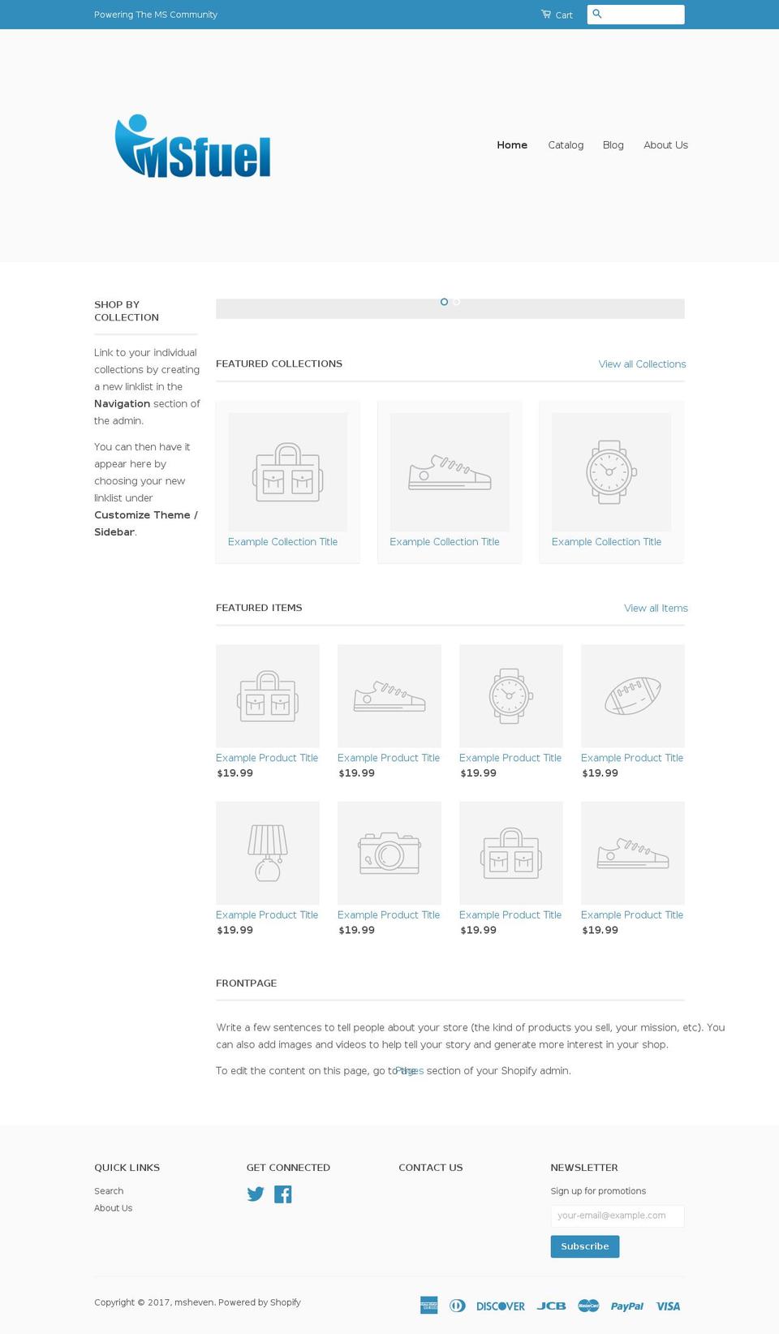Select the second slideshow dot

click(x=457, y=302)
